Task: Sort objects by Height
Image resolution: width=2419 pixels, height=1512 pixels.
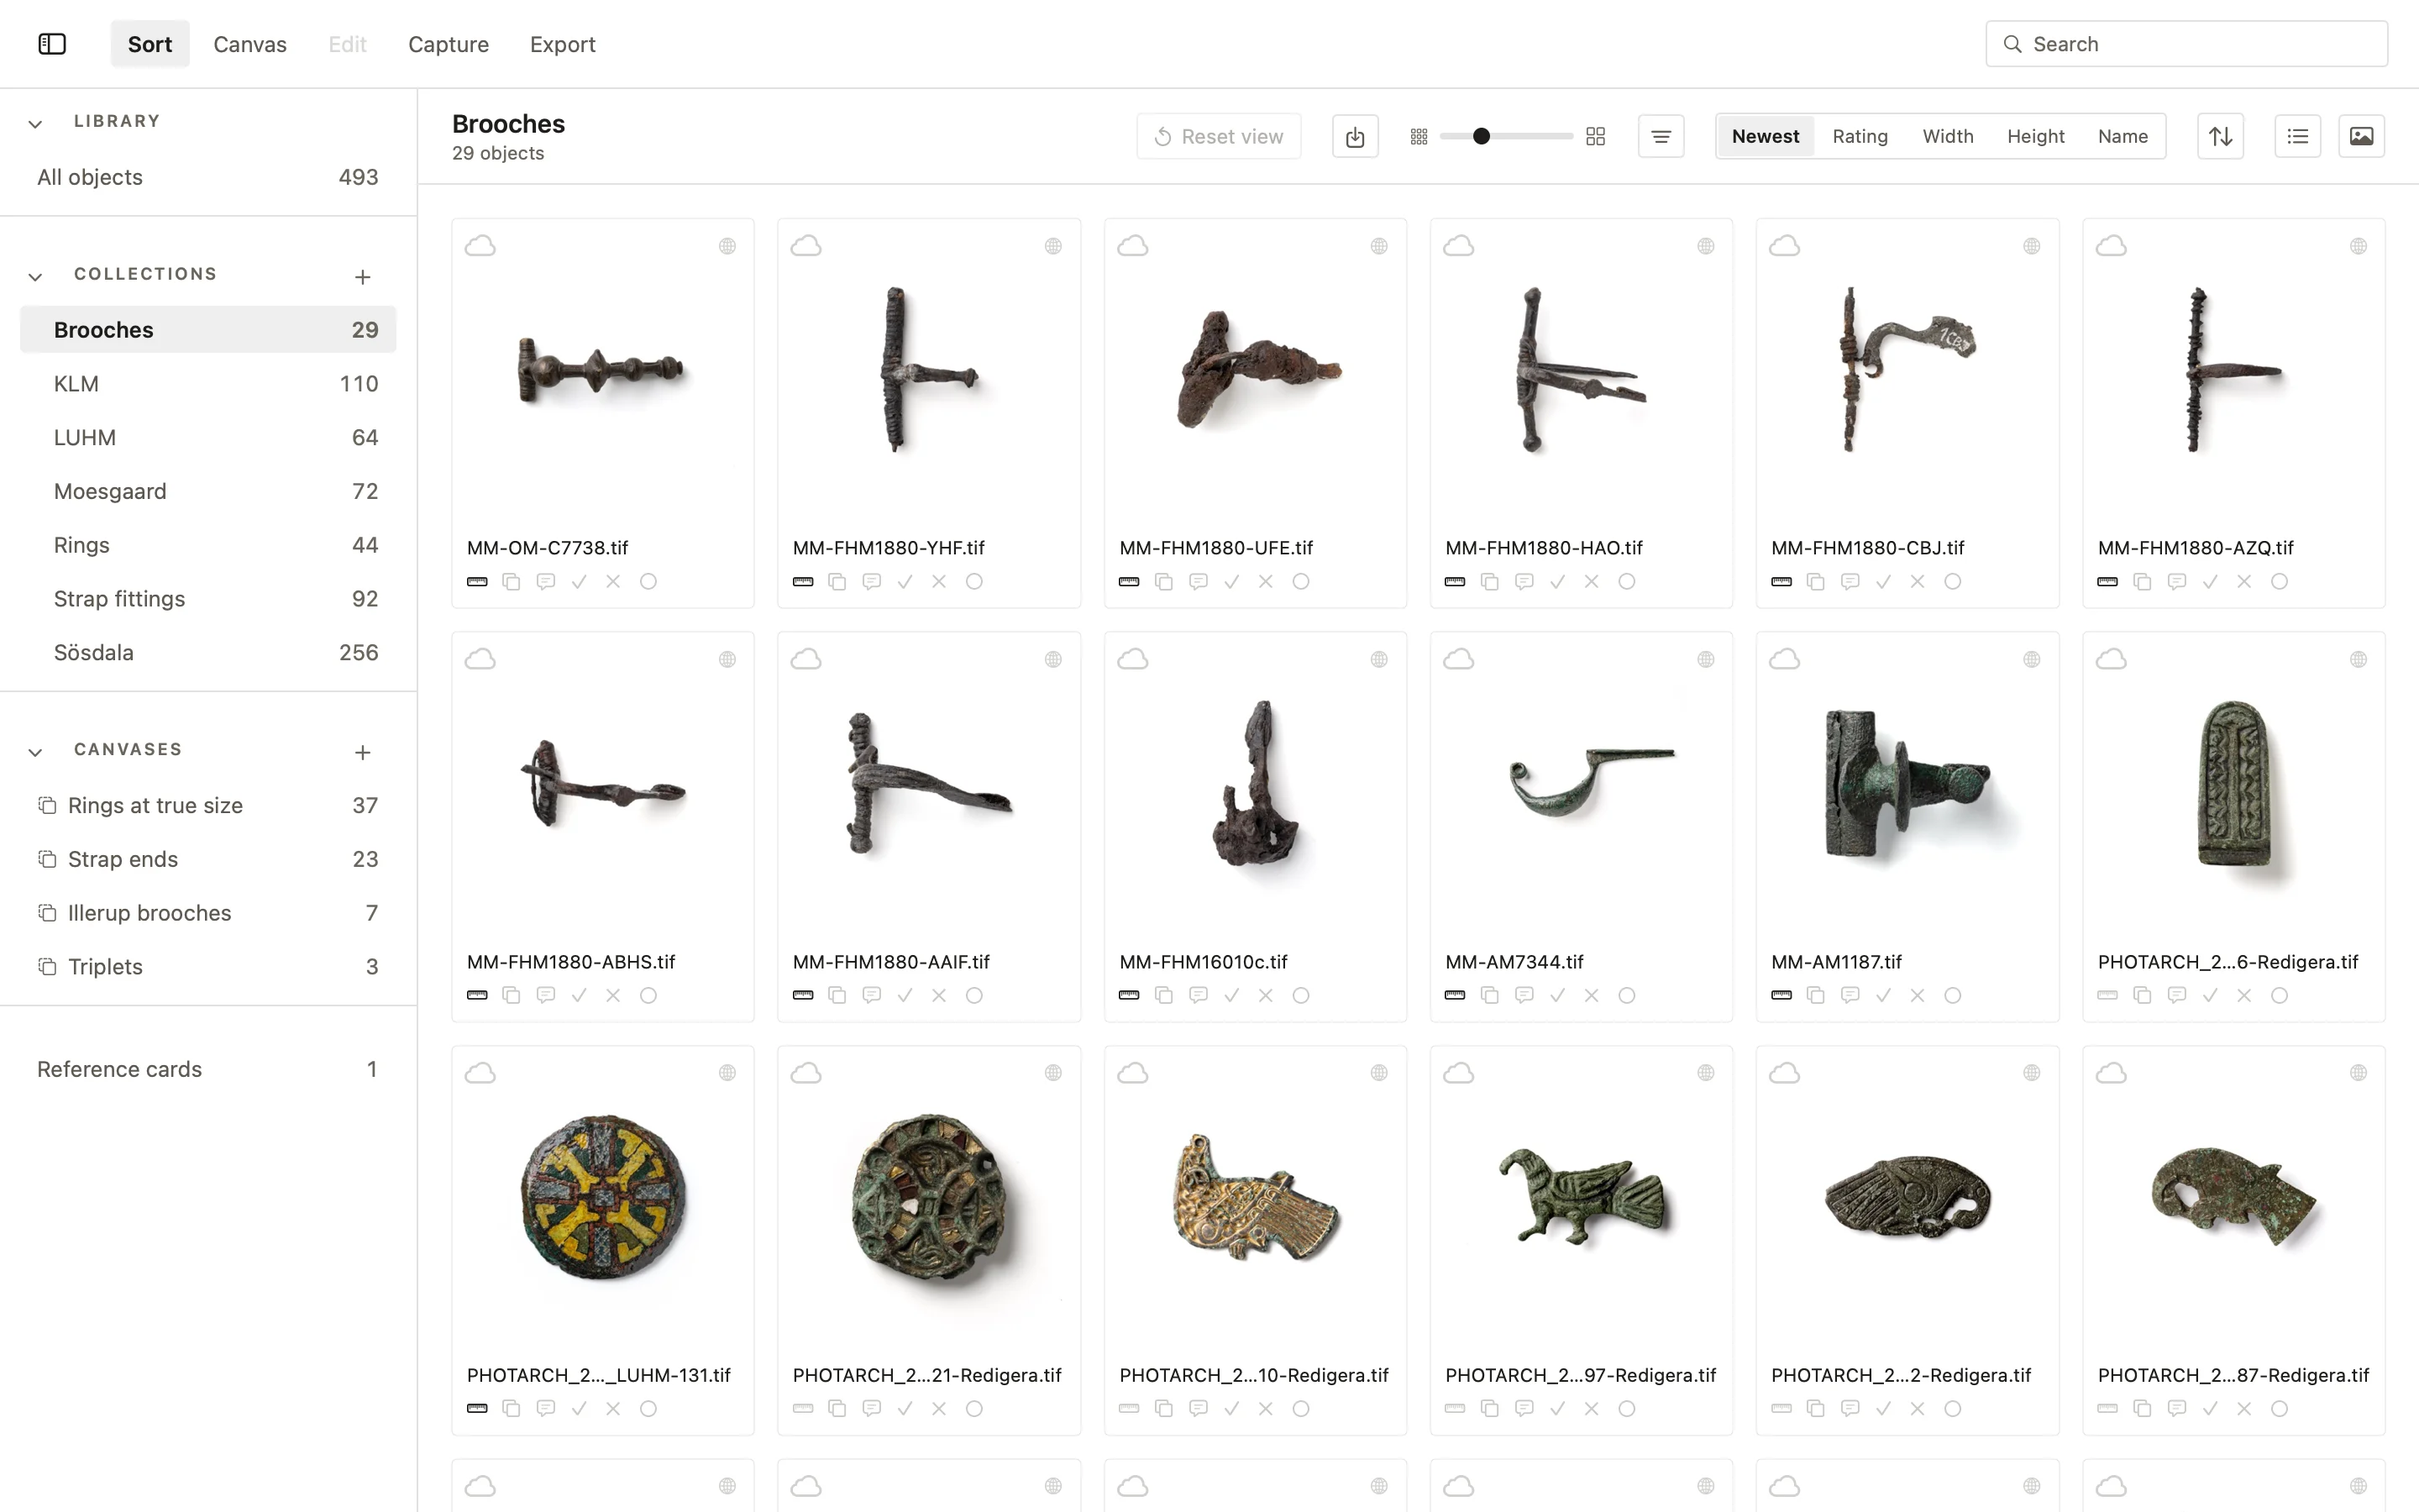Action: point(2035,136)
